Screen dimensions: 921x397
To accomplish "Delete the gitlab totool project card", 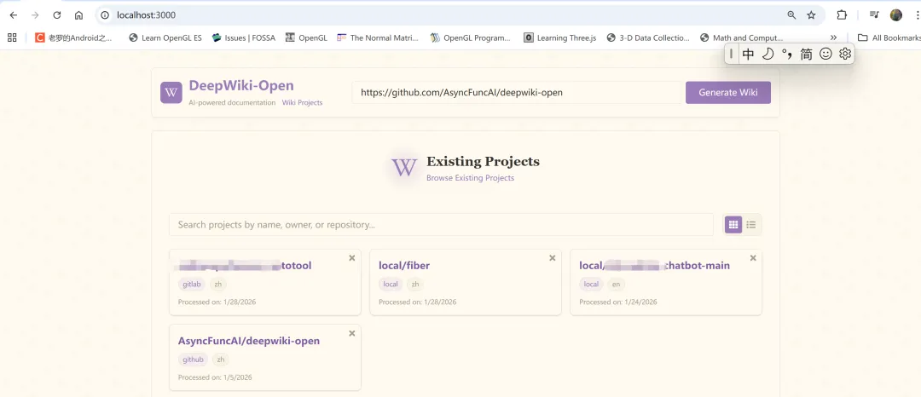I will pos(352,258).
